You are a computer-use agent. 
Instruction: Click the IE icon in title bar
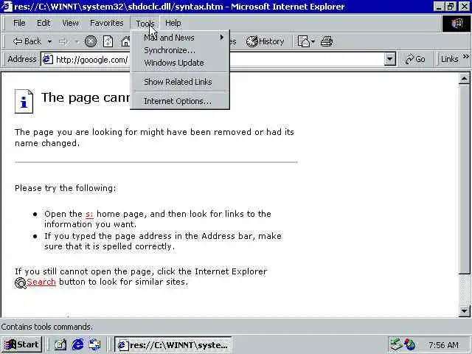7,7
